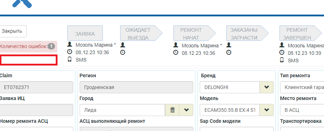Click the empty Заявка ИЦ field
The width and height of the screenshot is (324, 131).
coord(36,110)
